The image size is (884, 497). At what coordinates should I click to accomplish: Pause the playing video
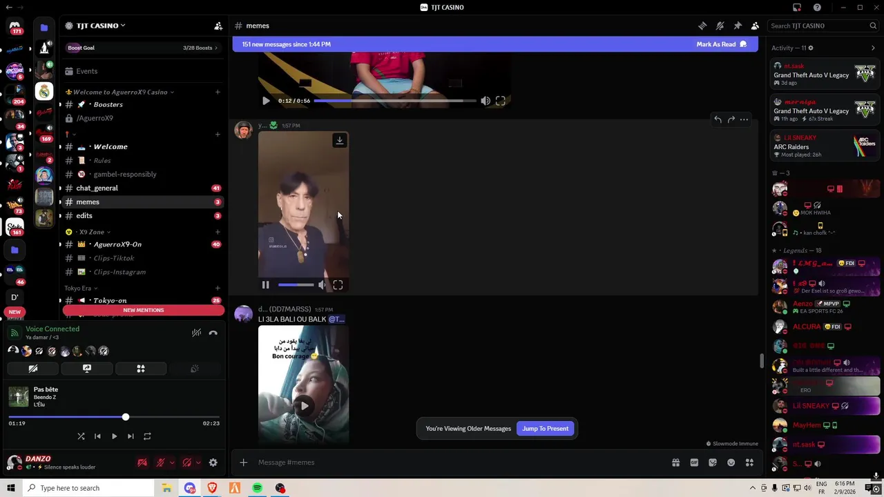(x=265, y=285)
